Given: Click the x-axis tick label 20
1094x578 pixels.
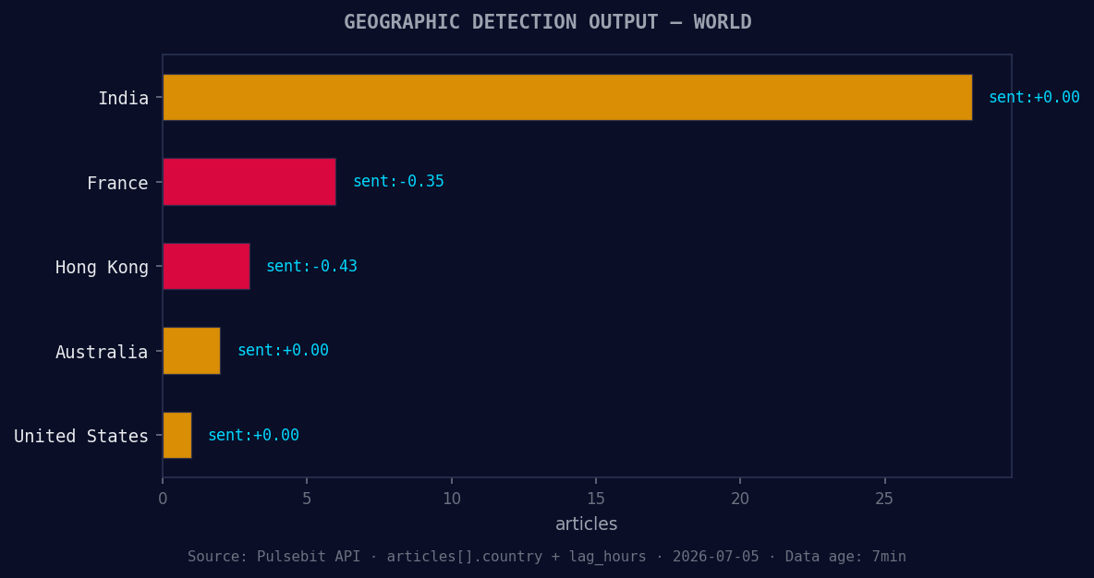Looking at the screenshot, I should 740,499.
